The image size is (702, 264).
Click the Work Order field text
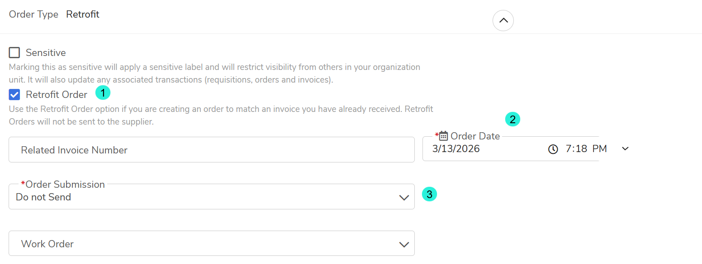tap(47, 244)
